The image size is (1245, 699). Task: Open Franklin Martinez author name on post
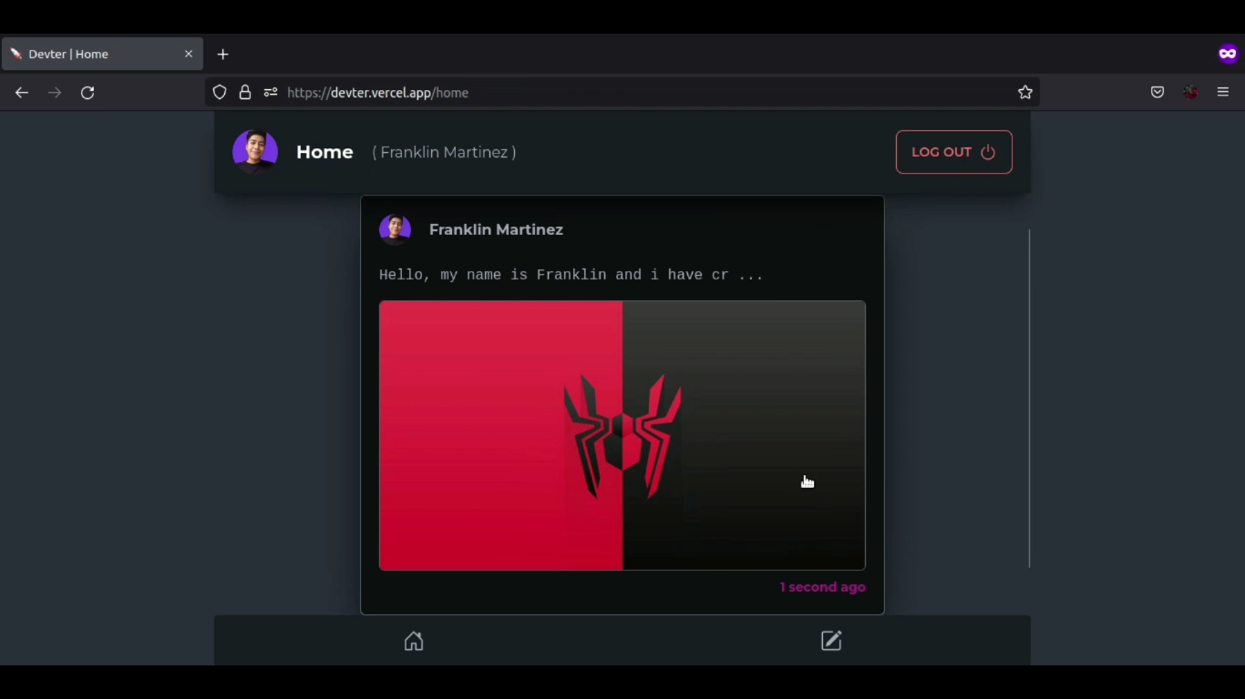coord(496,229)
